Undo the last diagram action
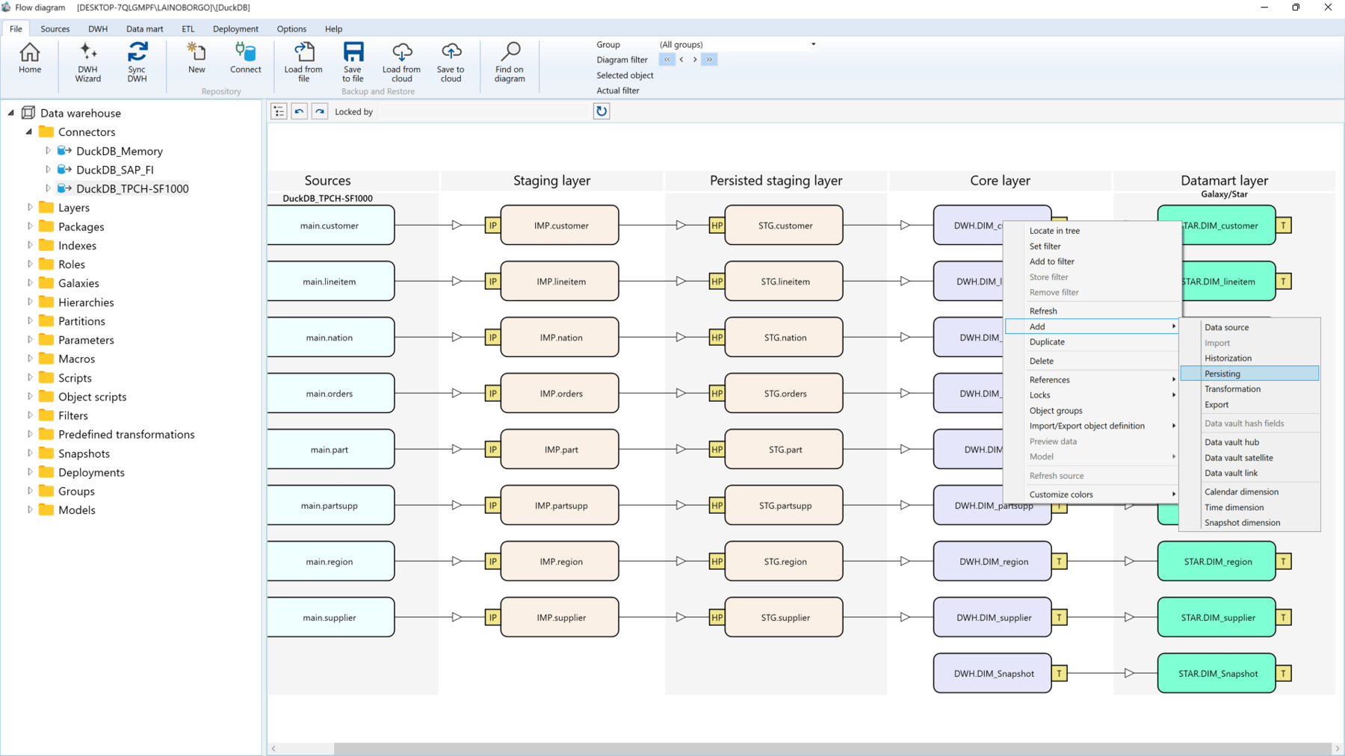 [299, 111]
